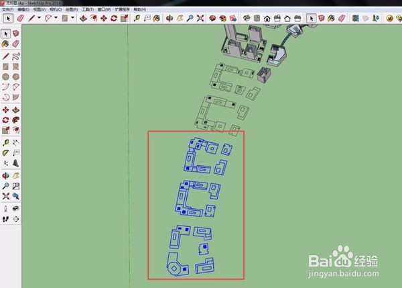Select the Section Plane tool
The image size is (402, 288).
pos(16,219)
